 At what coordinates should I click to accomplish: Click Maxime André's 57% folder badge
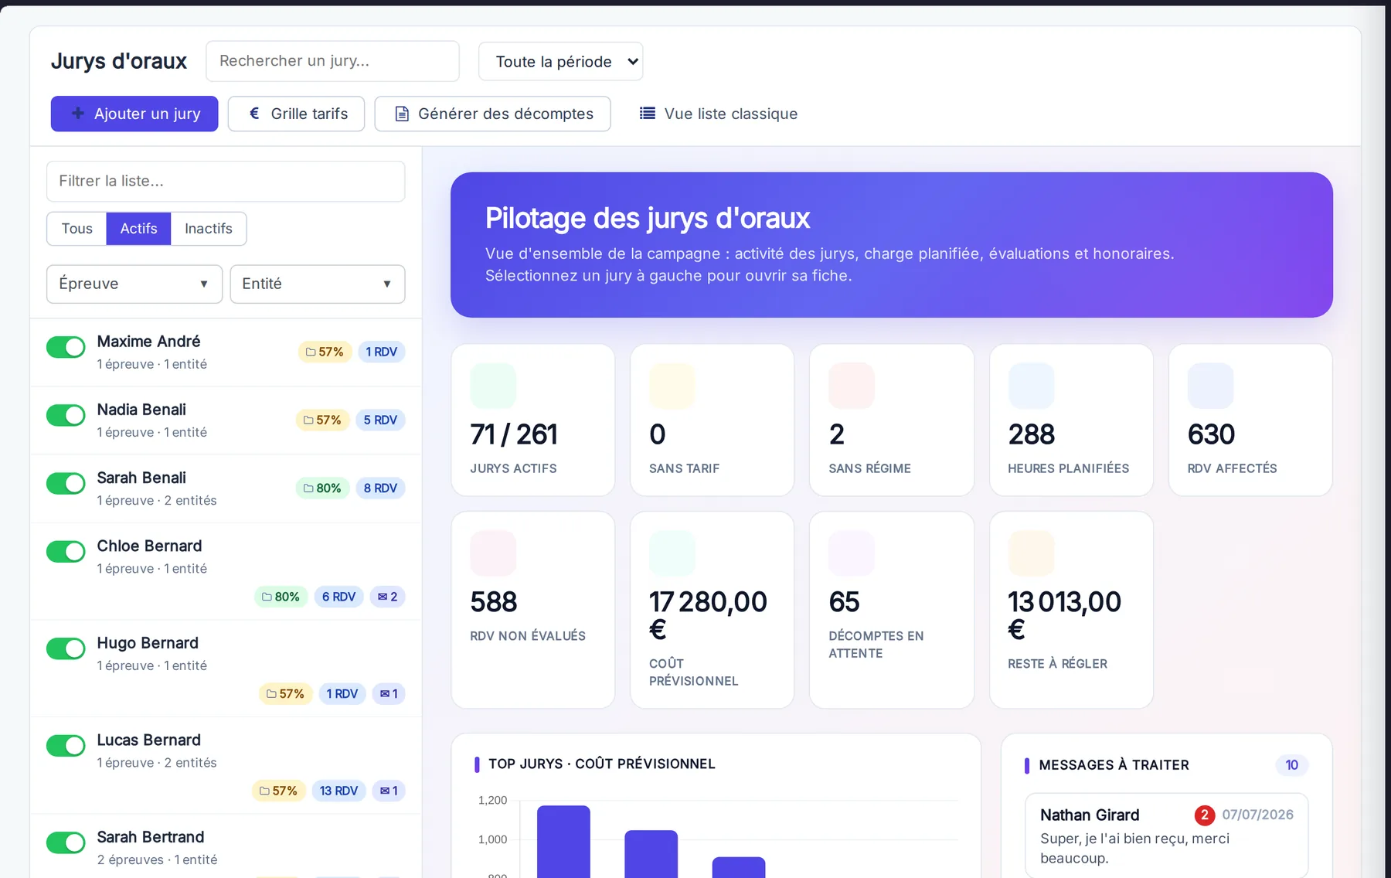point(325,352)
